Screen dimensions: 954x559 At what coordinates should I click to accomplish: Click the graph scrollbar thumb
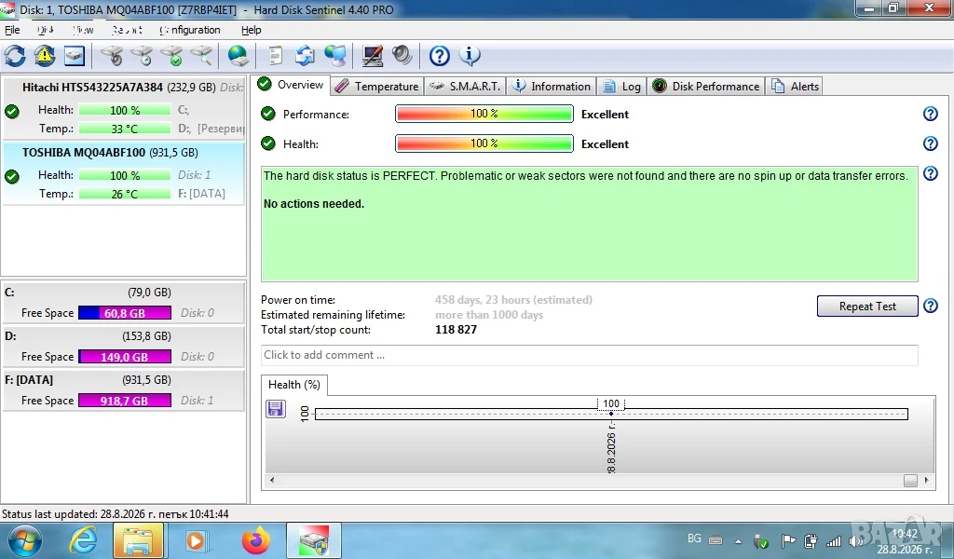pyautogui.click(x=910, y=481)
